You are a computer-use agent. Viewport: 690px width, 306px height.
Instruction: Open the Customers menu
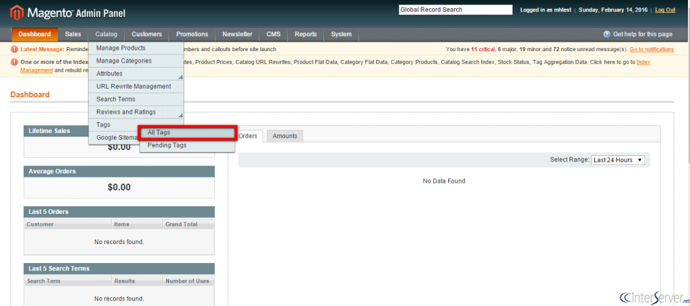[x=146, y=34]
